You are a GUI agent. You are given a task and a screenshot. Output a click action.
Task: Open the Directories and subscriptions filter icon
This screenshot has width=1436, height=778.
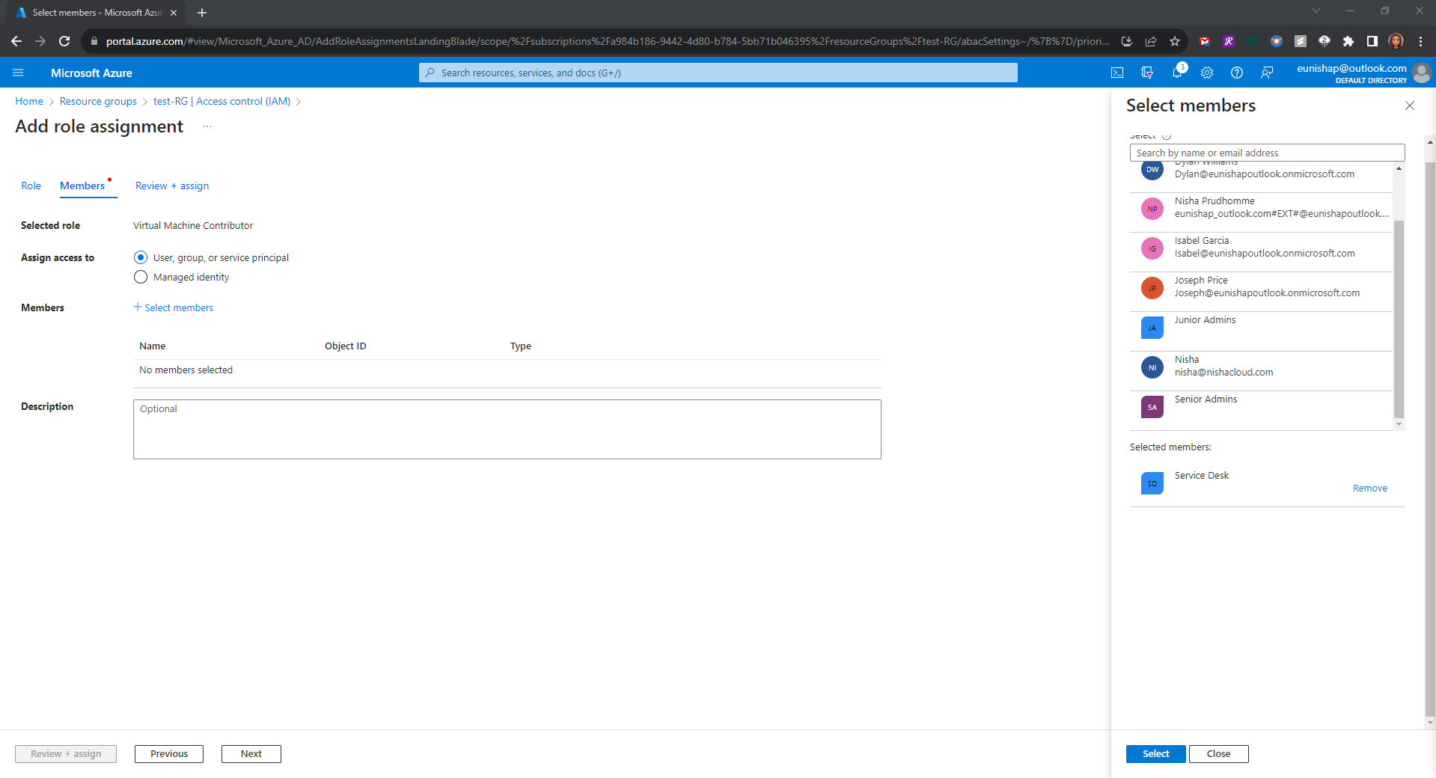(x=1146, y=73)
